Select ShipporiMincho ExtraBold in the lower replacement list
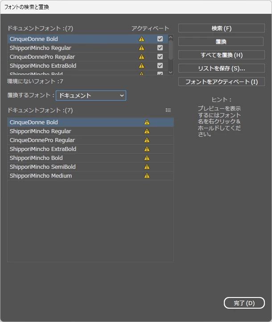Image resolution: width=272 pixels, height=322 pixels. (x=91, y=149)
